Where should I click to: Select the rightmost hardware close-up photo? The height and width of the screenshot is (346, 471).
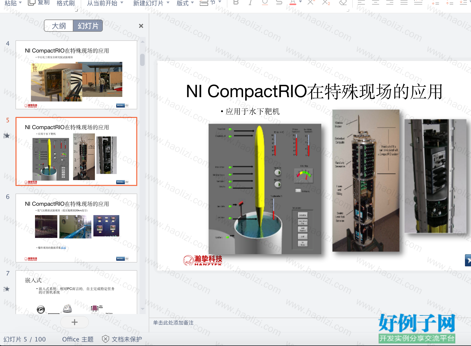(x=435, y=176)
